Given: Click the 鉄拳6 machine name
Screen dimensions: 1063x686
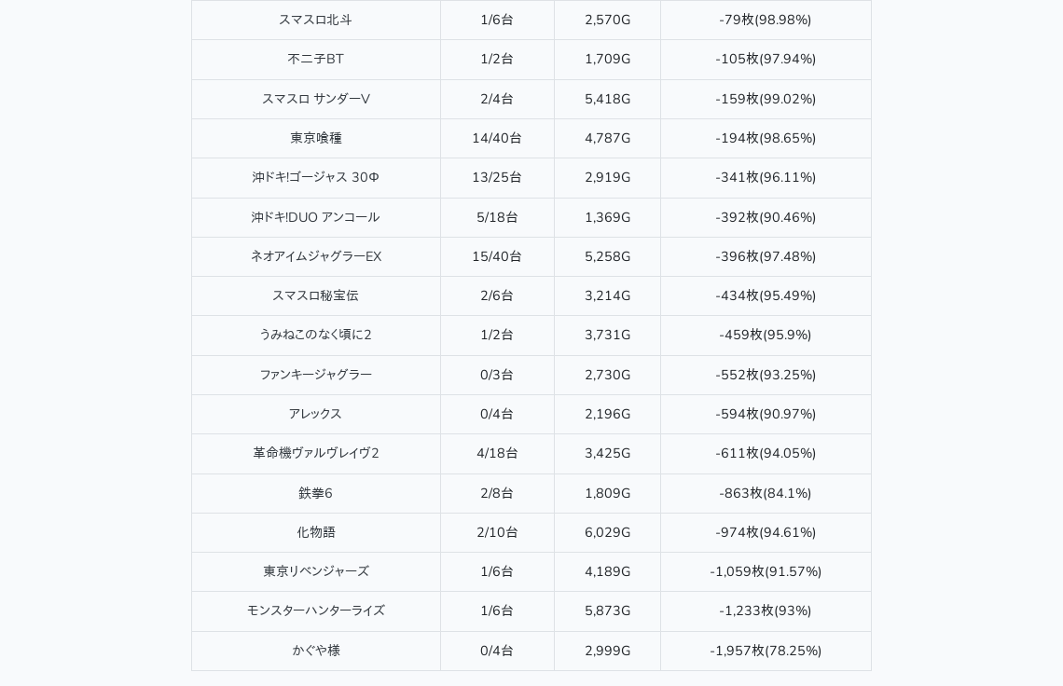Looking at the screenshot, I should (x=315, y=493).
